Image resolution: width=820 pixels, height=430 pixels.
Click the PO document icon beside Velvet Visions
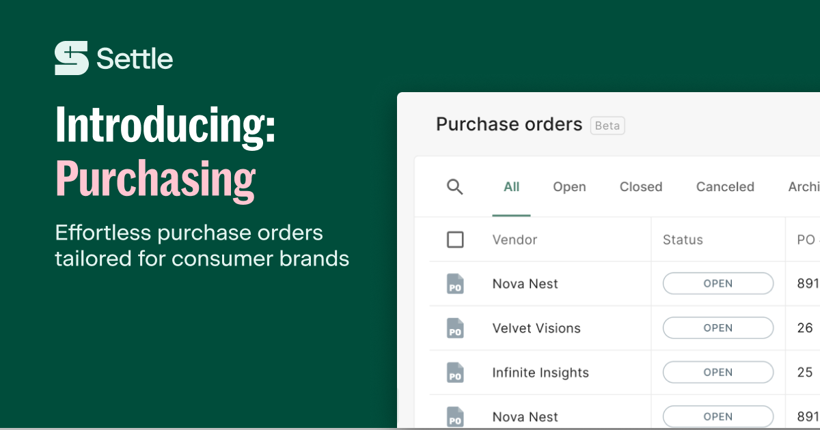(455, 328)
